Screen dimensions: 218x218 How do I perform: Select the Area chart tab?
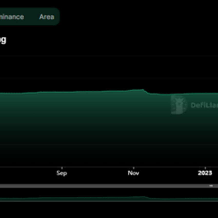point(47,17)
